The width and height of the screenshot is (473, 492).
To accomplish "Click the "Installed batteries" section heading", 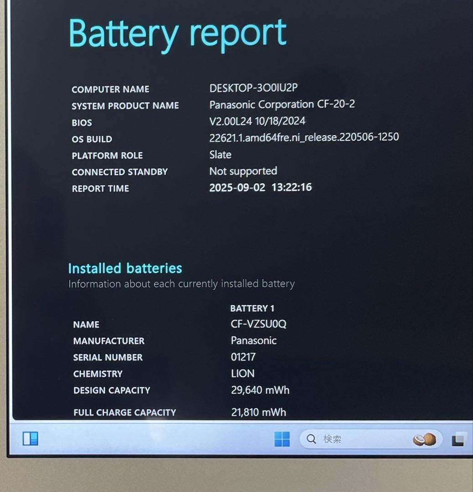I will [x=125, y=268].
